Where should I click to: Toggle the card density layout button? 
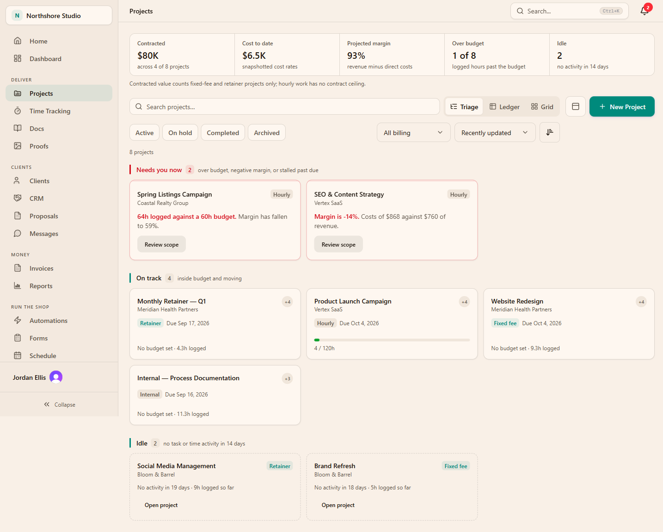576,106
